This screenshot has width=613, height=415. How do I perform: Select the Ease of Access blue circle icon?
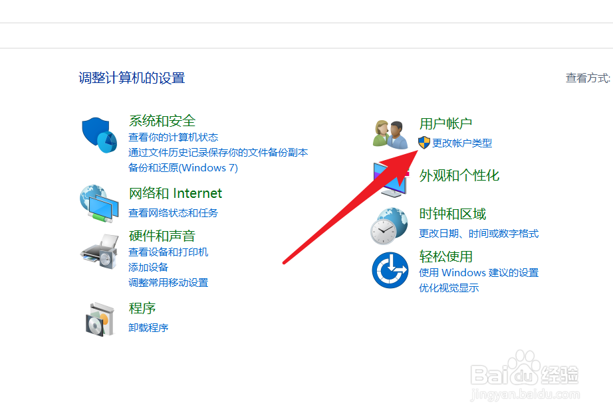390,270
